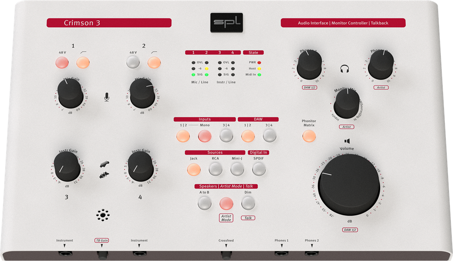
Task: Click the 'Mic / Line' label
Action: (x=200, y=82)
